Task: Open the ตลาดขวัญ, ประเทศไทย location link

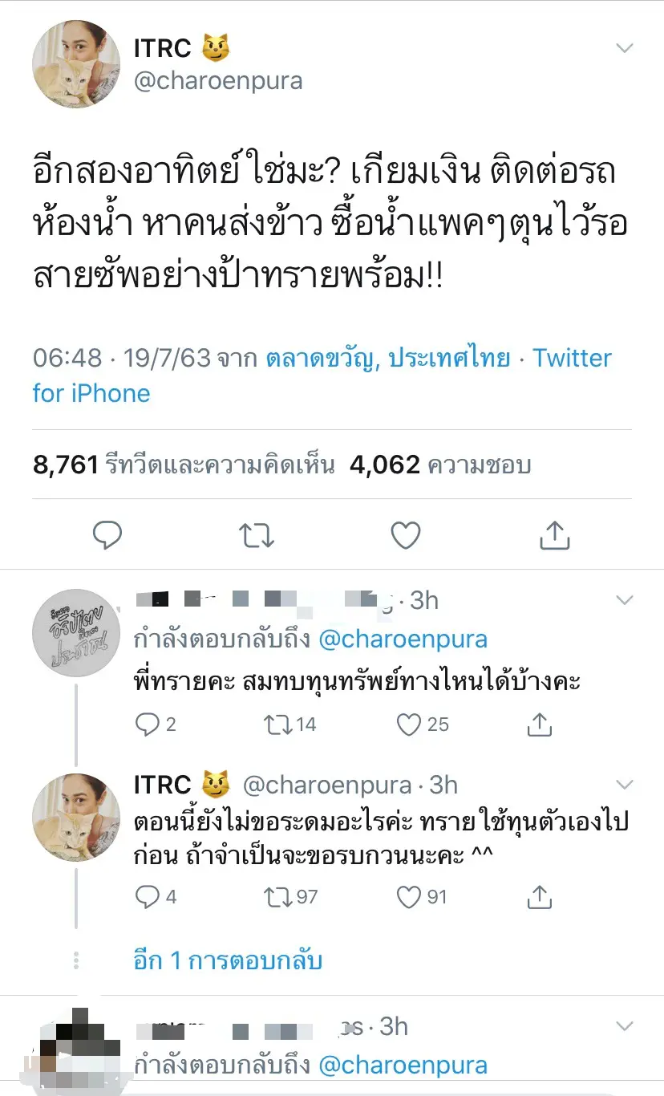Action: click(x=388, y=358)
